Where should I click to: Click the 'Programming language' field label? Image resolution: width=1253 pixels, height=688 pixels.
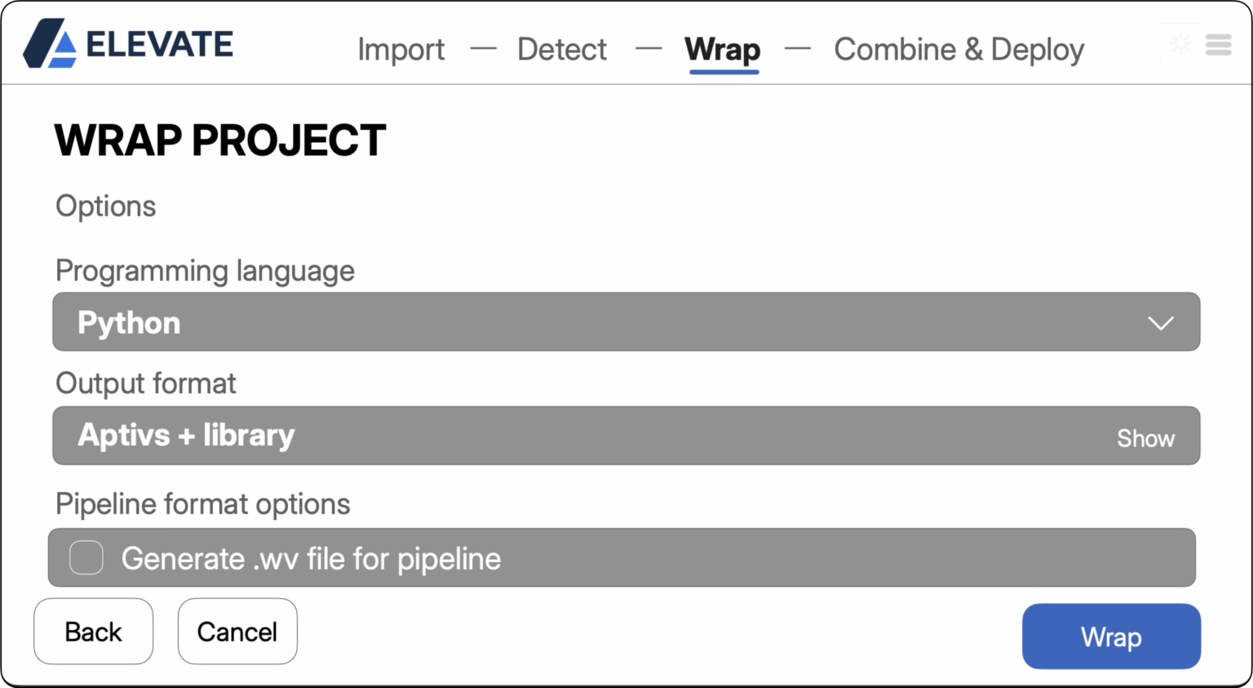pos(205,270)
